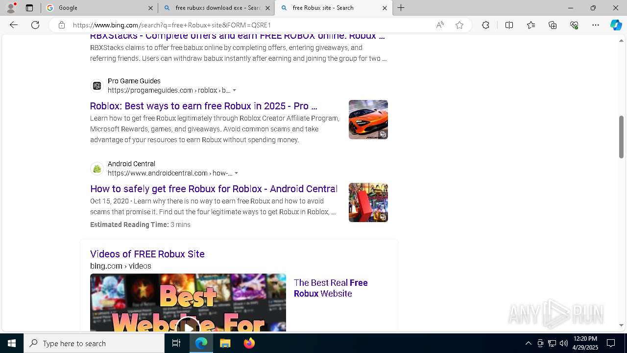Open 'Videos of FREE Robux Site' link
Screen dimensions: 627x353
click(x=147, y=254)
